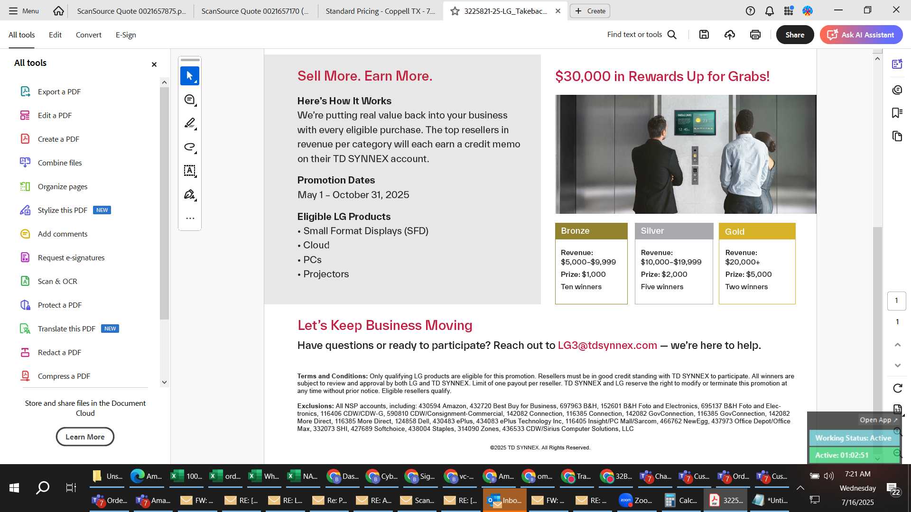Choose the Add comment tool in quick toolbar
The height and width of the screenshot is (512, 911).
click(x=190, y=100)
